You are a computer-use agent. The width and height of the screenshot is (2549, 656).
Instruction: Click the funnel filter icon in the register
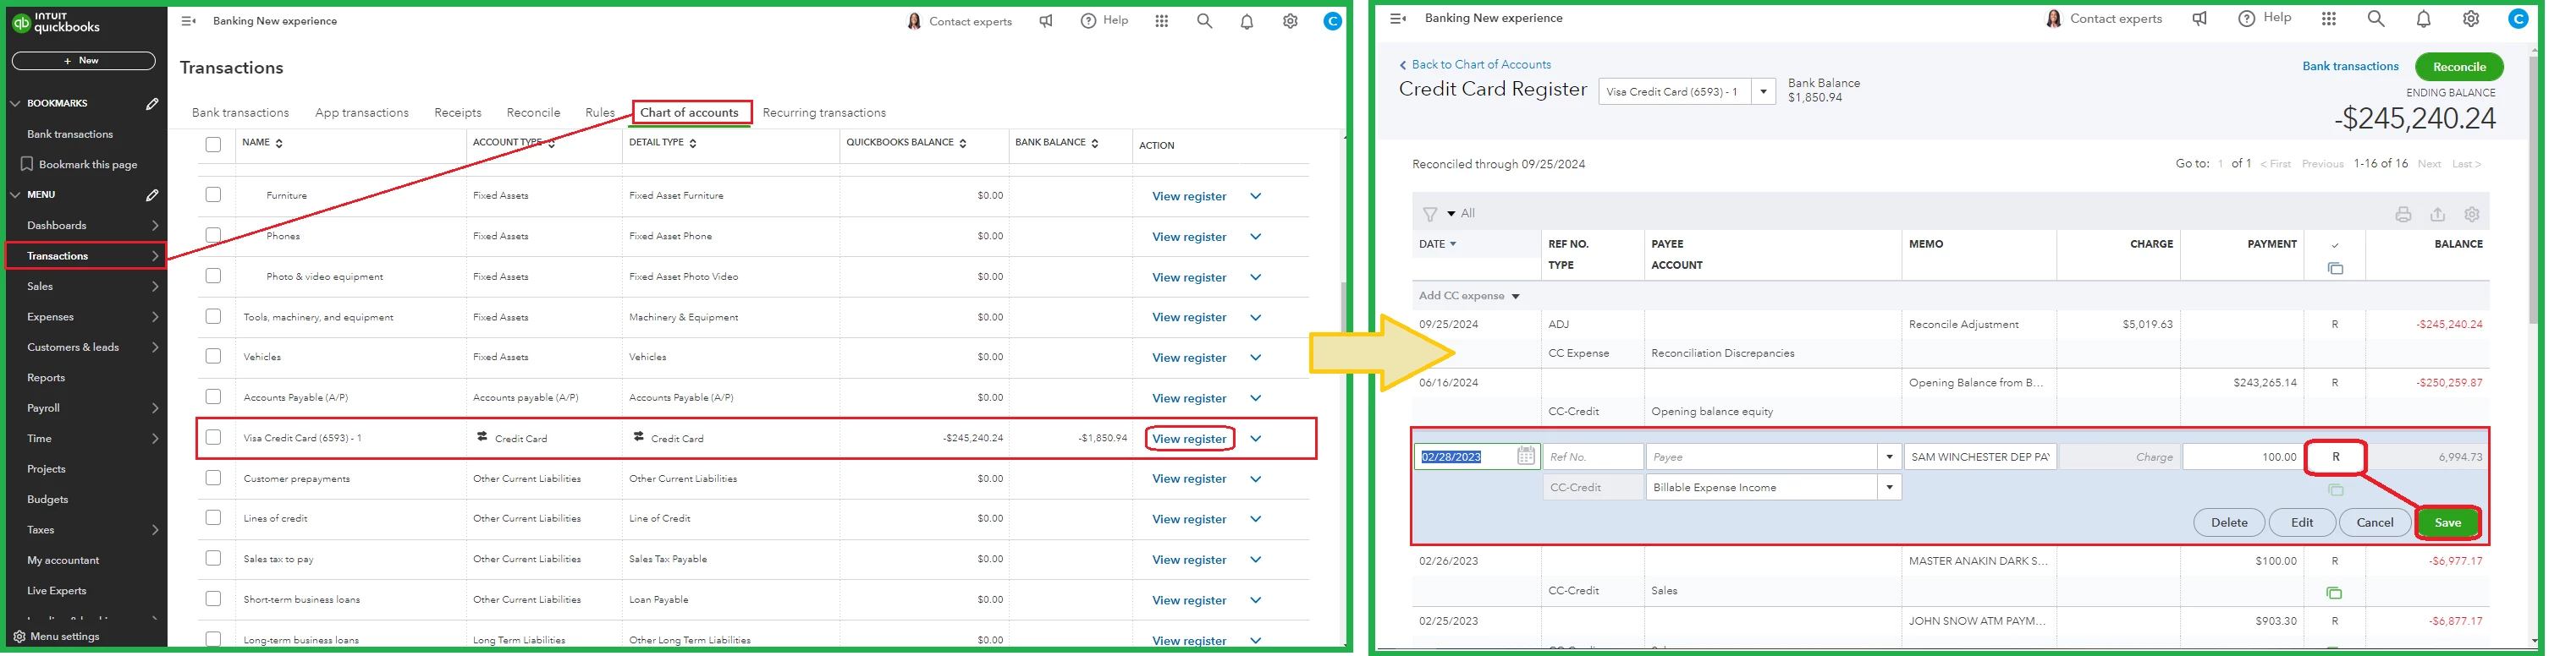tap(1430, 213)
